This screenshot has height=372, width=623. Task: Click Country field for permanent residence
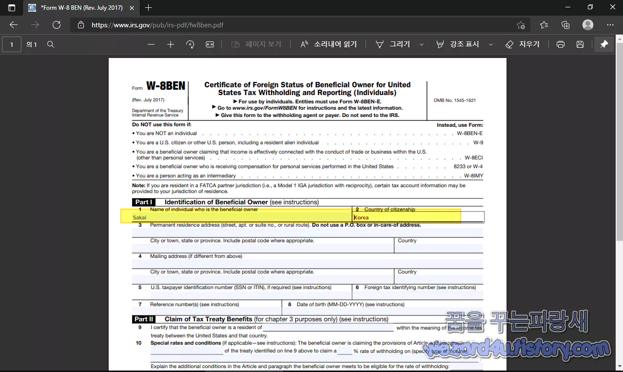pos(439,249)
